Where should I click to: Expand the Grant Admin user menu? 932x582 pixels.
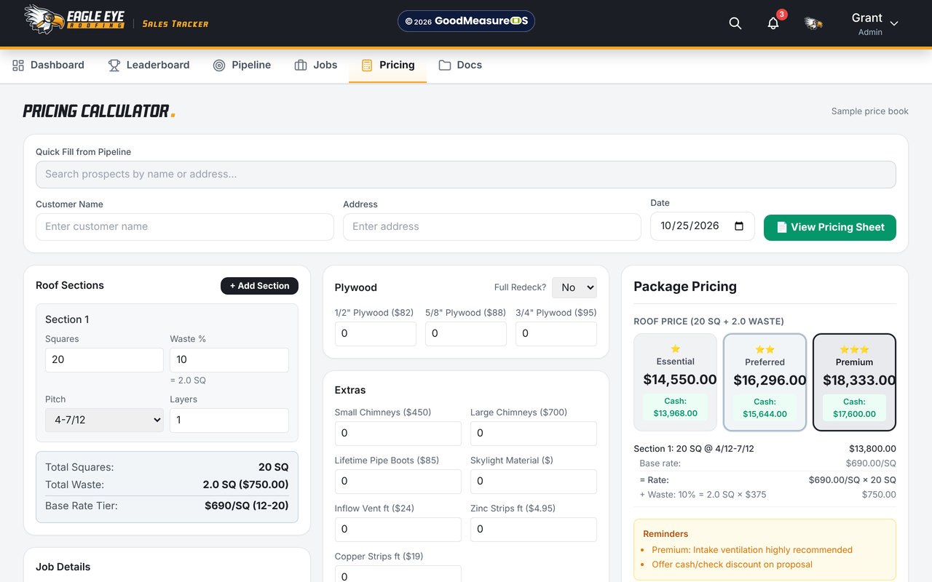pos(874,23)
